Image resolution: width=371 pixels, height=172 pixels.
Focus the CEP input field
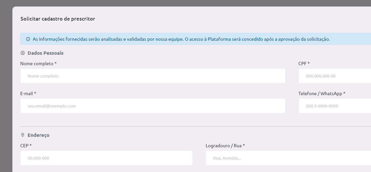coord(106,158)
